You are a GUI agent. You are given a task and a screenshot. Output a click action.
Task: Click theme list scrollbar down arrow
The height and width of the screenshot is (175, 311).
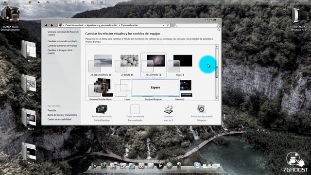[x=217, y=99]
